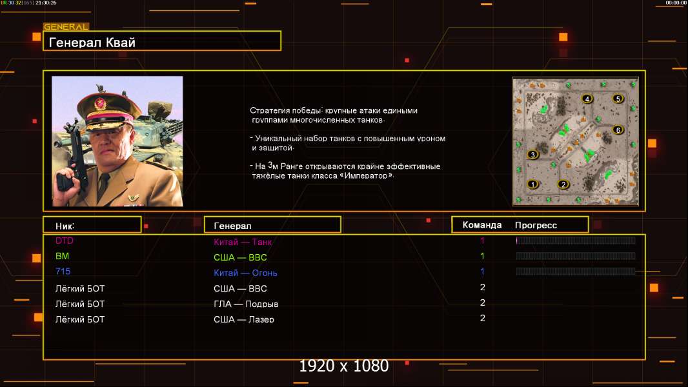Image resolution: width=688 pixels, height=387 pixels.
Task: Click the Команда column header
Action: point(482,225)
